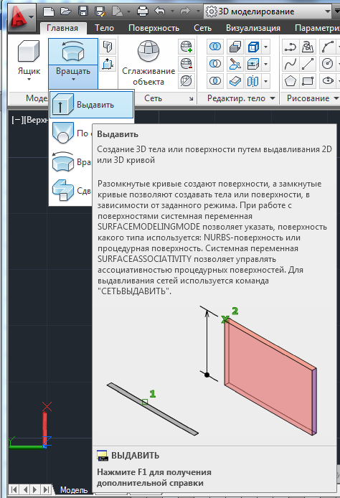Click the Interfere gray boxes icon
This screenshot has width=340, height=498.
[x=235, y=47]
